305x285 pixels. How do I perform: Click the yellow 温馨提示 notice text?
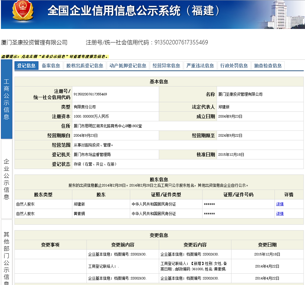pos(55,56)
